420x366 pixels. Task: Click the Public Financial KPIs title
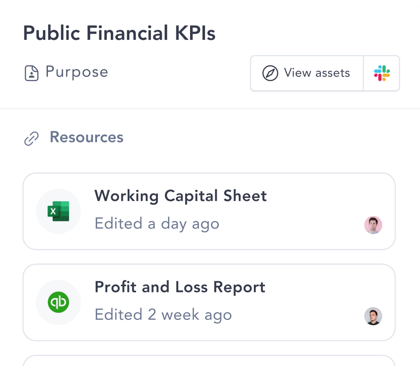[119, 33]
